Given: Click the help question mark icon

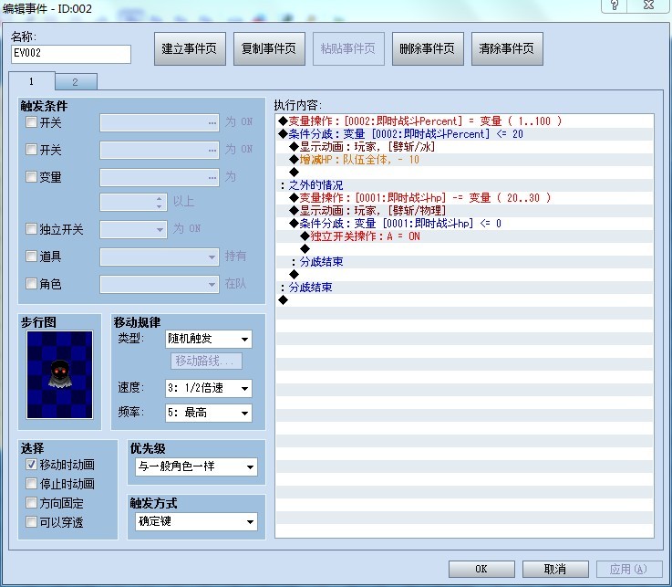Looking at the screenshot, I should pos(615,5).
